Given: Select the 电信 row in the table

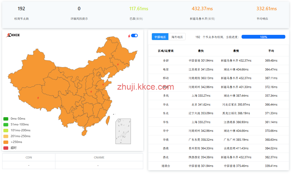Looking at the screenshot, I should pos(166,69).
